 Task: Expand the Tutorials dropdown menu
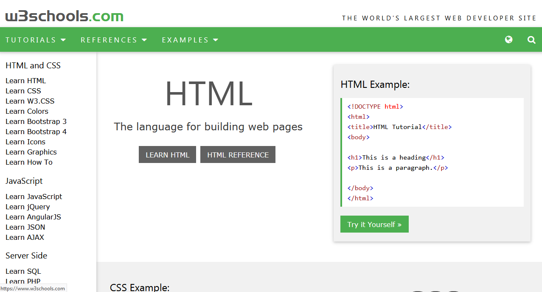[36, 40]
